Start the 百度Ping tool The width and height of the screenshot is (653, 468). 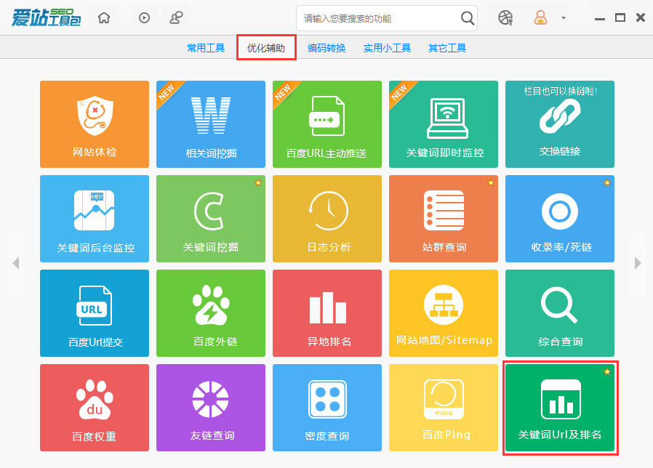click(443, 407)
